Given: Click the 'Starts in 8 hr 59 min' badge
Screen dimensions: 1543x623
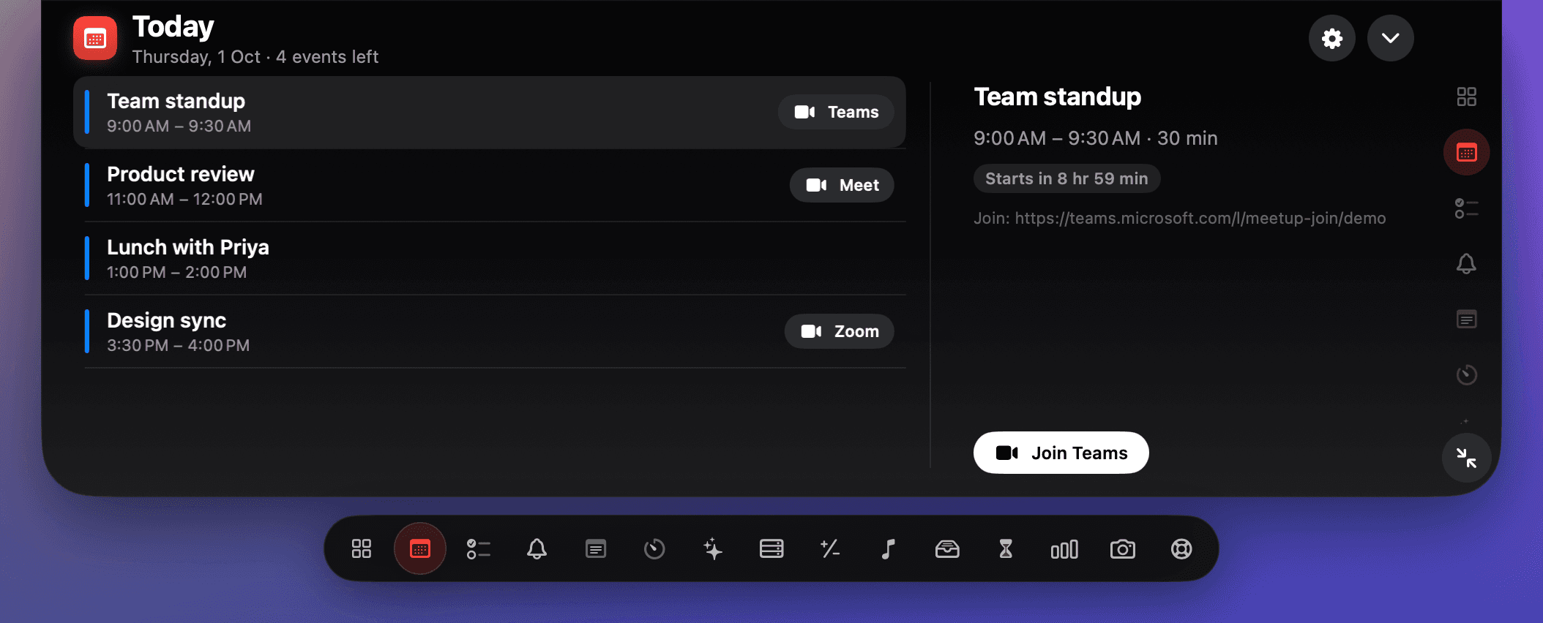Looking at the screenshot, I should click(x=1066, y=178).
